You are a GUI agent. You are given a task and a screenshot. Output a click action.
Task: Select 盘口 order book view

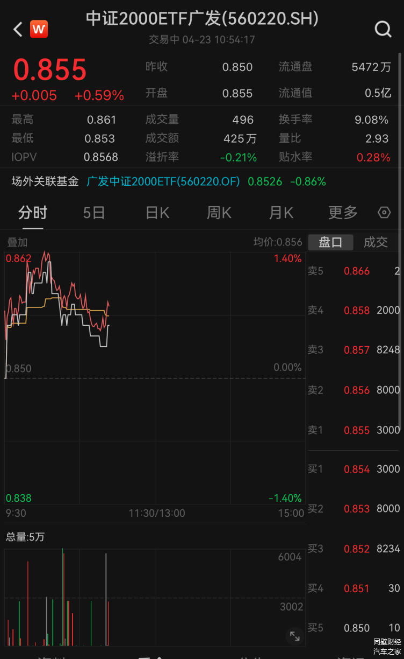[x=330, y=242]
